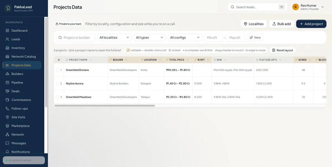Tick the checkbox for Skyline Aurora row
This screenshot has width=332, height=167.
coord(58,83)
